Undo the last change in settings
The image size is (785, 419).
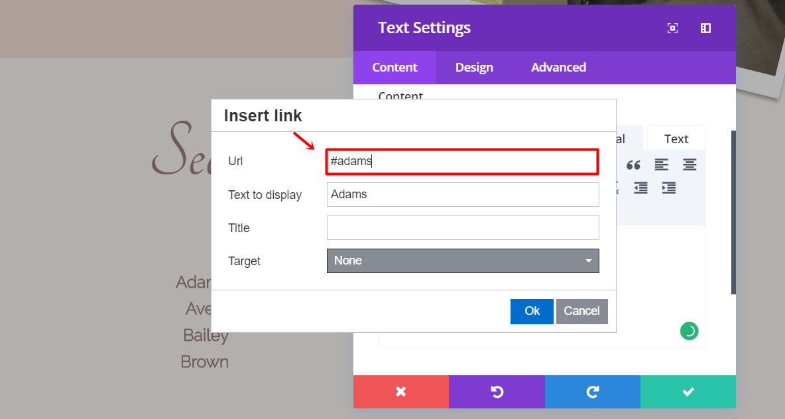497,392
